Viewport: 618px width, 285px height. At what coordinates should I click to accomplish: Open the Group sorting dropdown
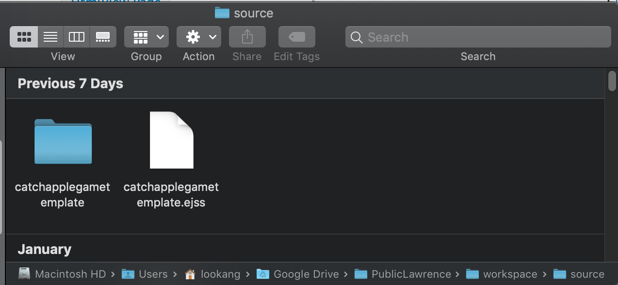click(x=146, y=37)
